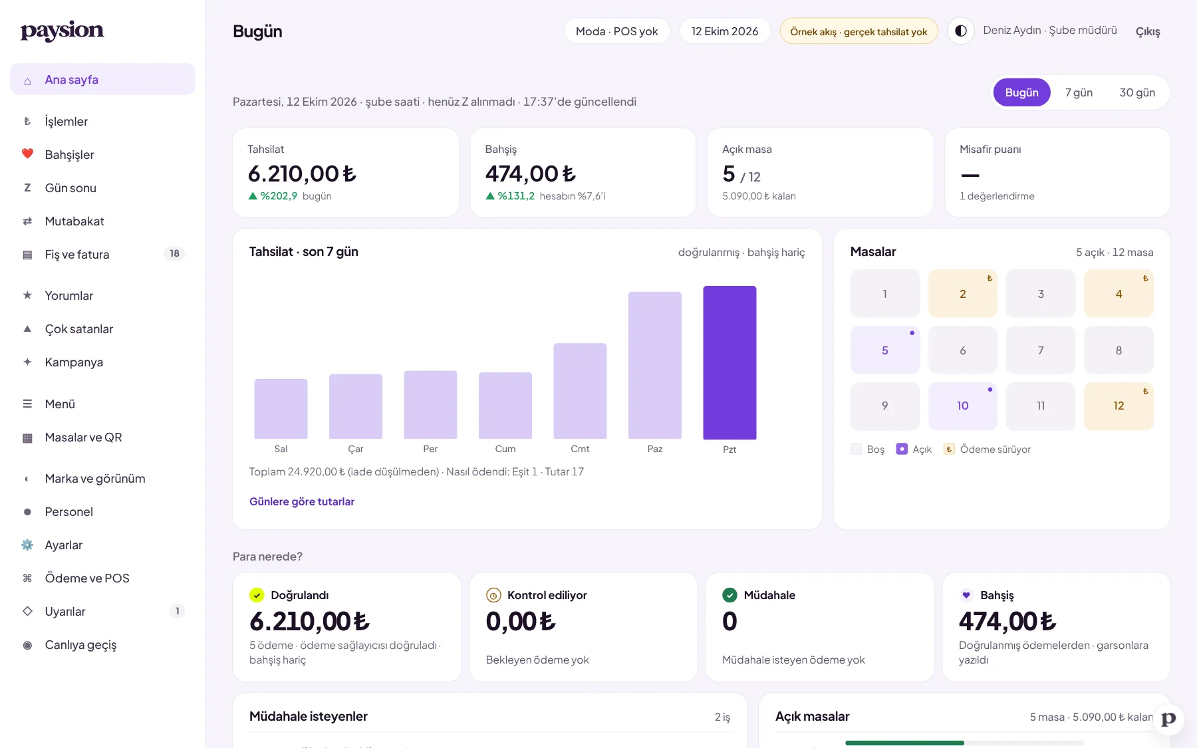The width and height of the screenshot is (1197, 748).
Task: Click the swap-arrows icon beside Mutabakat
Action: pos(27,221)
